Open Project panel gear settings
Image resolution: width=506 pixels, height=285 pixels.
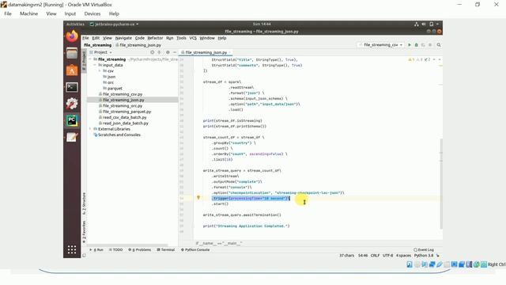click(x=168, y=52)
